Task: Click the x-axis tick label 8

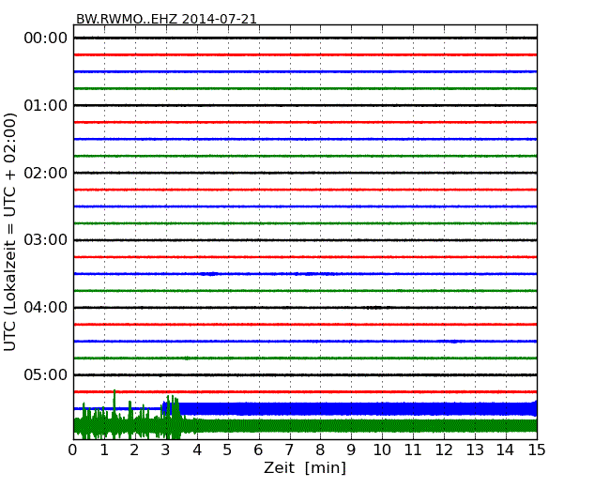Action: 320,450
